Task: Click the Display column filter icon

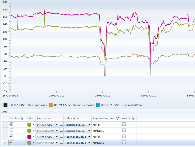Action: (x=22, y=118)
